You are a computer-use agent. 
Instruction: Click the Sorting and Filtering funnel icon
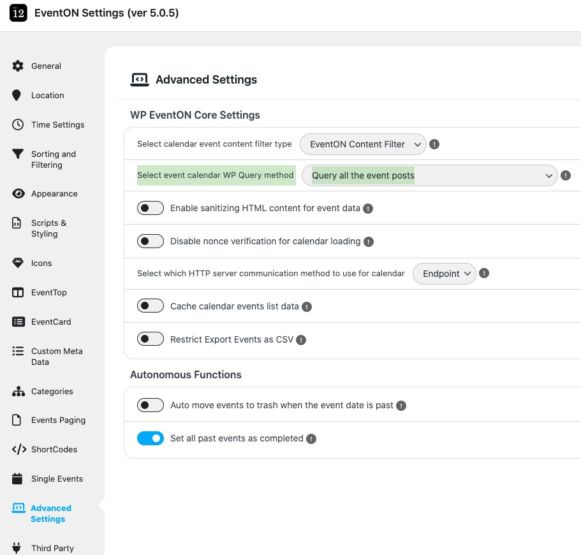point(18,154)
